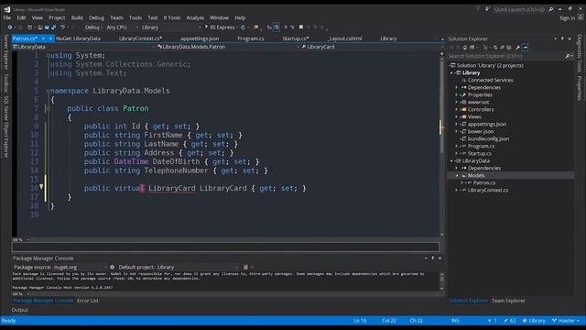
Task: Click the feedback icon near Quick Launch
Action: [487, 9]
